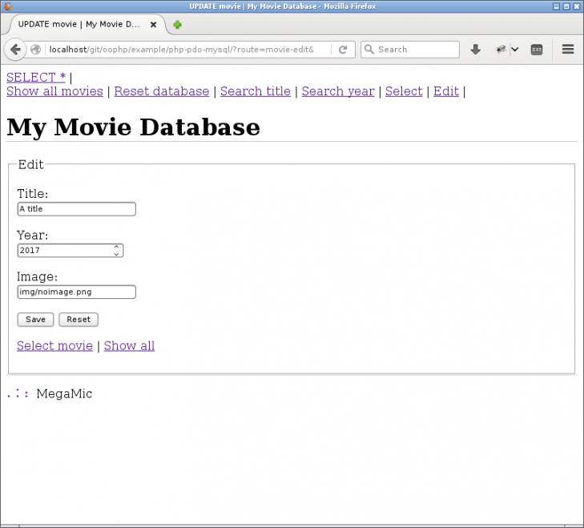Click the Reset database link

(x=162, y=91)
